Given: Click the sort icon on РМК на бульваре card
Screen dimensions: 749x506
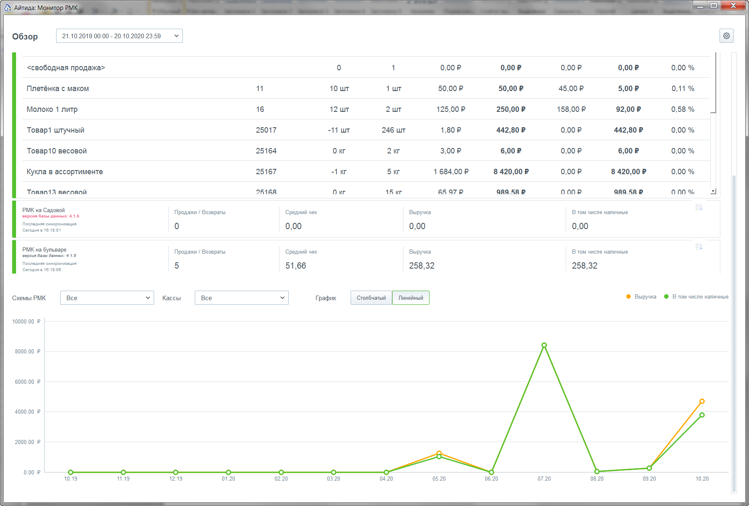Looking at the screenshot, I should click(x=699, y=247).
